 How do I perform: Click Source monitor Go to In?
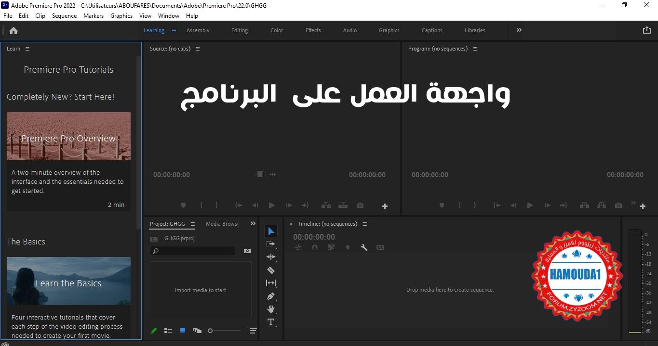point(239,205)
